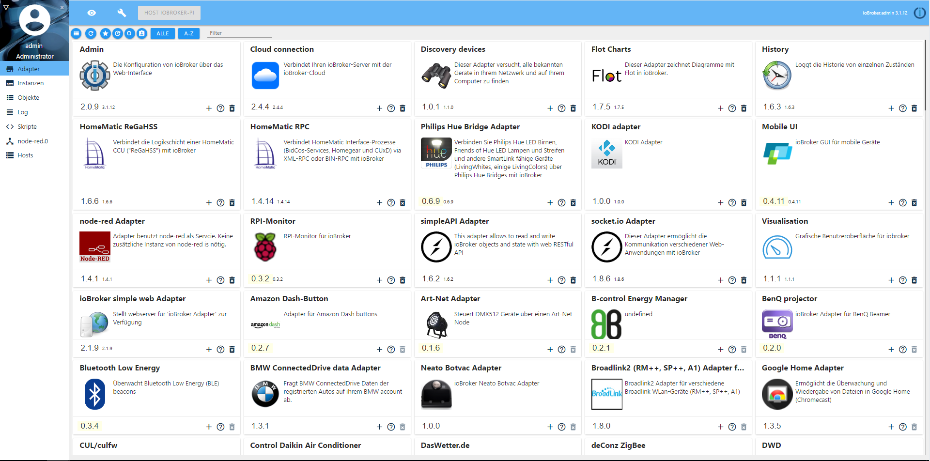
Task: Select node-red.0 in the sidebar
Action: [34, 141]
